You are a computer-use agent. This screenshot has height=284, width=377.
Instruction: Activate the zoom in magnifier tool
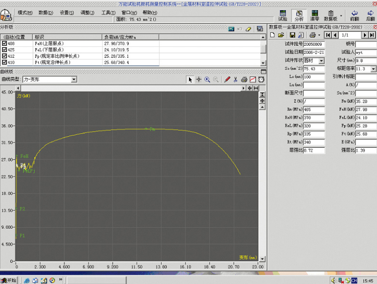pyautogui.click(x=207, y=79)
